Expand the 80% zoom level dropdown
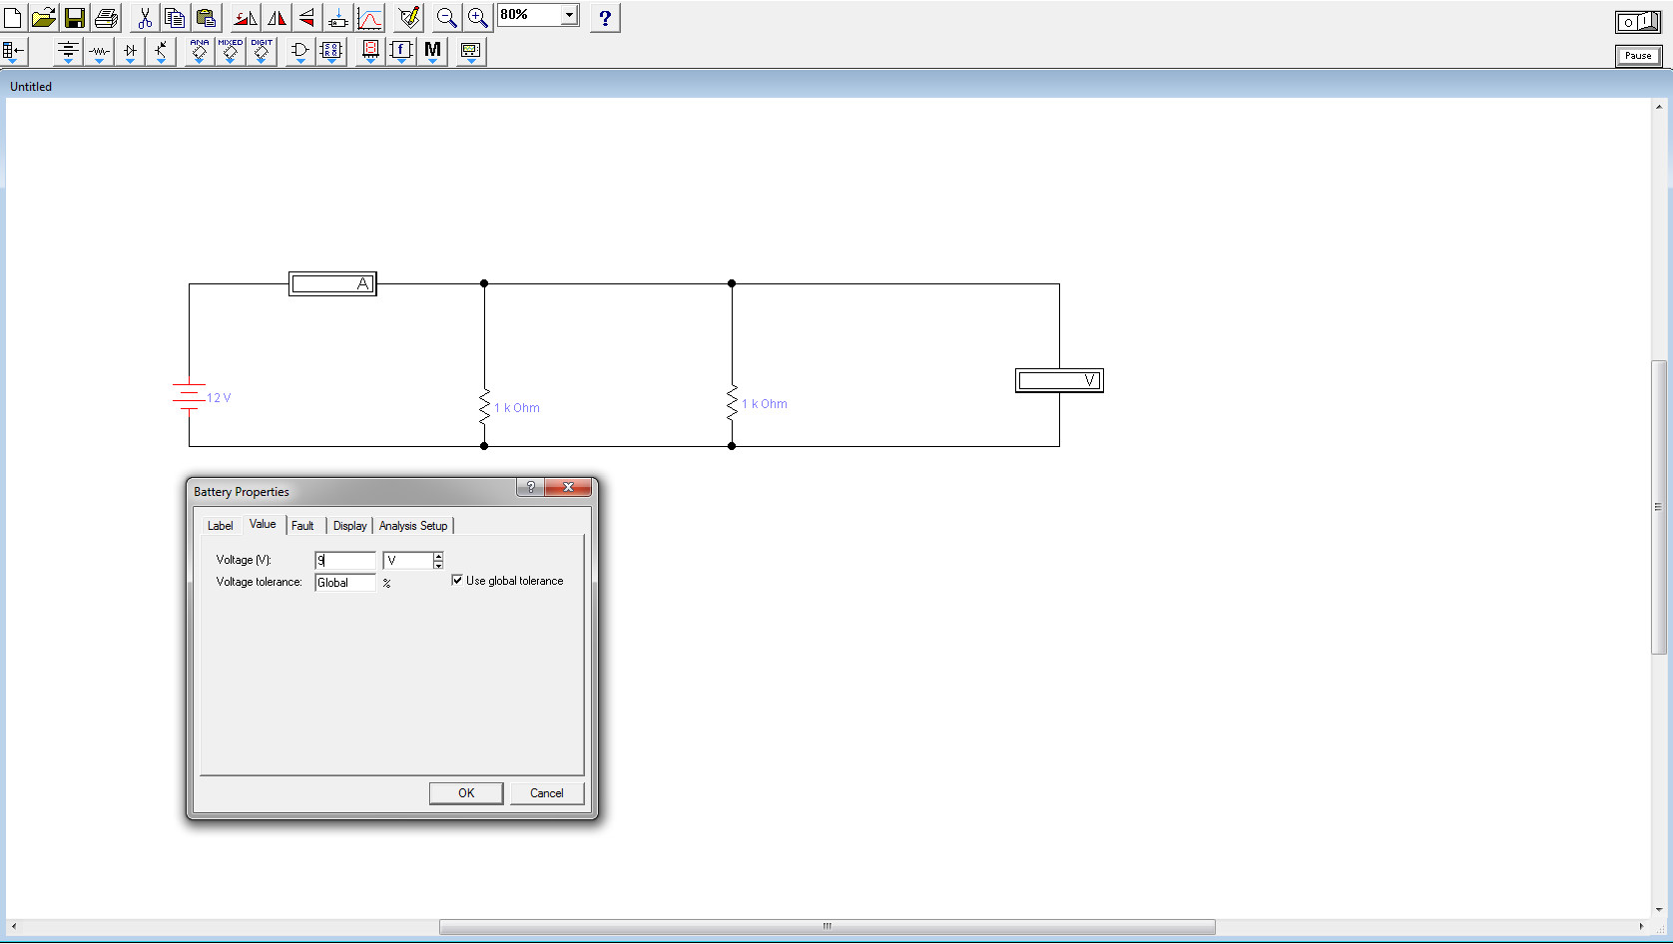This screenshot has height=944, width=1673. (569, 15)
